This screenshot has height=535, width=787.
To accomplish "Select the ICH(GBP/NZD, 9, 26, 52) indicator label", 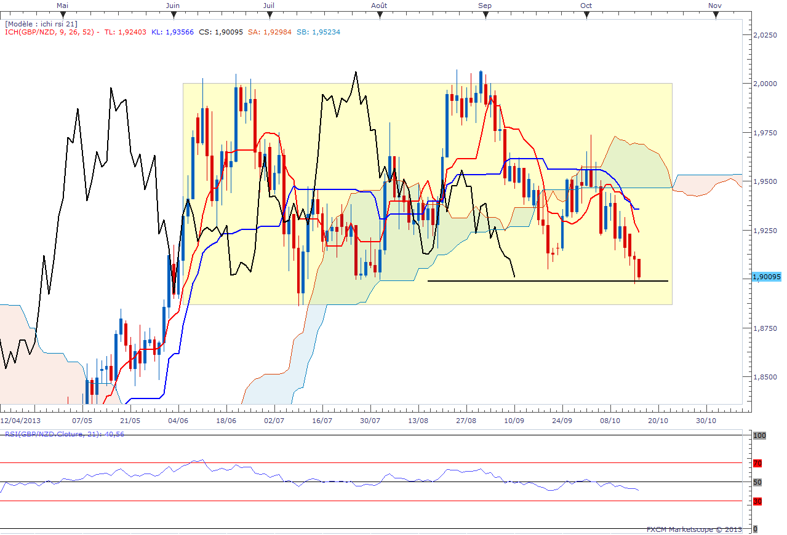I will click(50, 32).
